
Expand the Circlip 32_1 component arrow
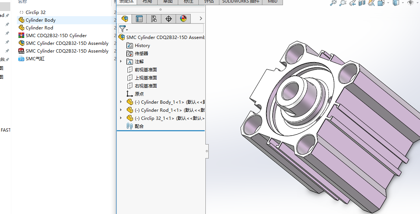pos(121,118)
